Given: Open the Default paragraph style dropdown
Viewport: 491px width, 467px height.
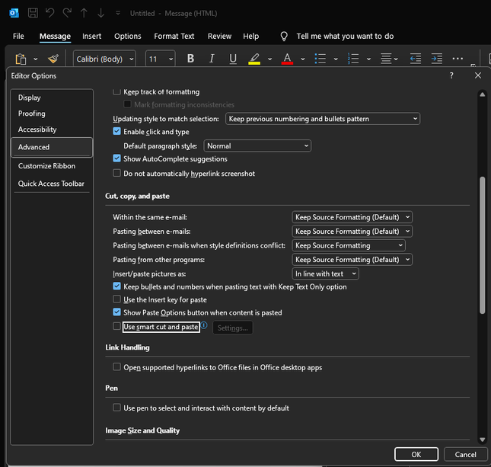Looking at the screenshot, I should click(x=257, y=146).
